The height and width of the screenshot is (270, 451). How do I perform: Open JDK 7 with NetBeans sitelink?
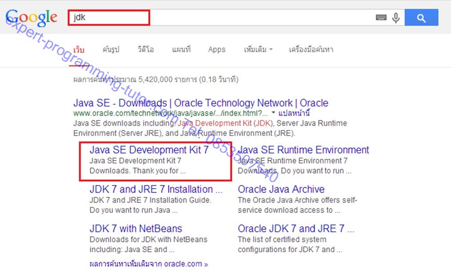[136, 229]
